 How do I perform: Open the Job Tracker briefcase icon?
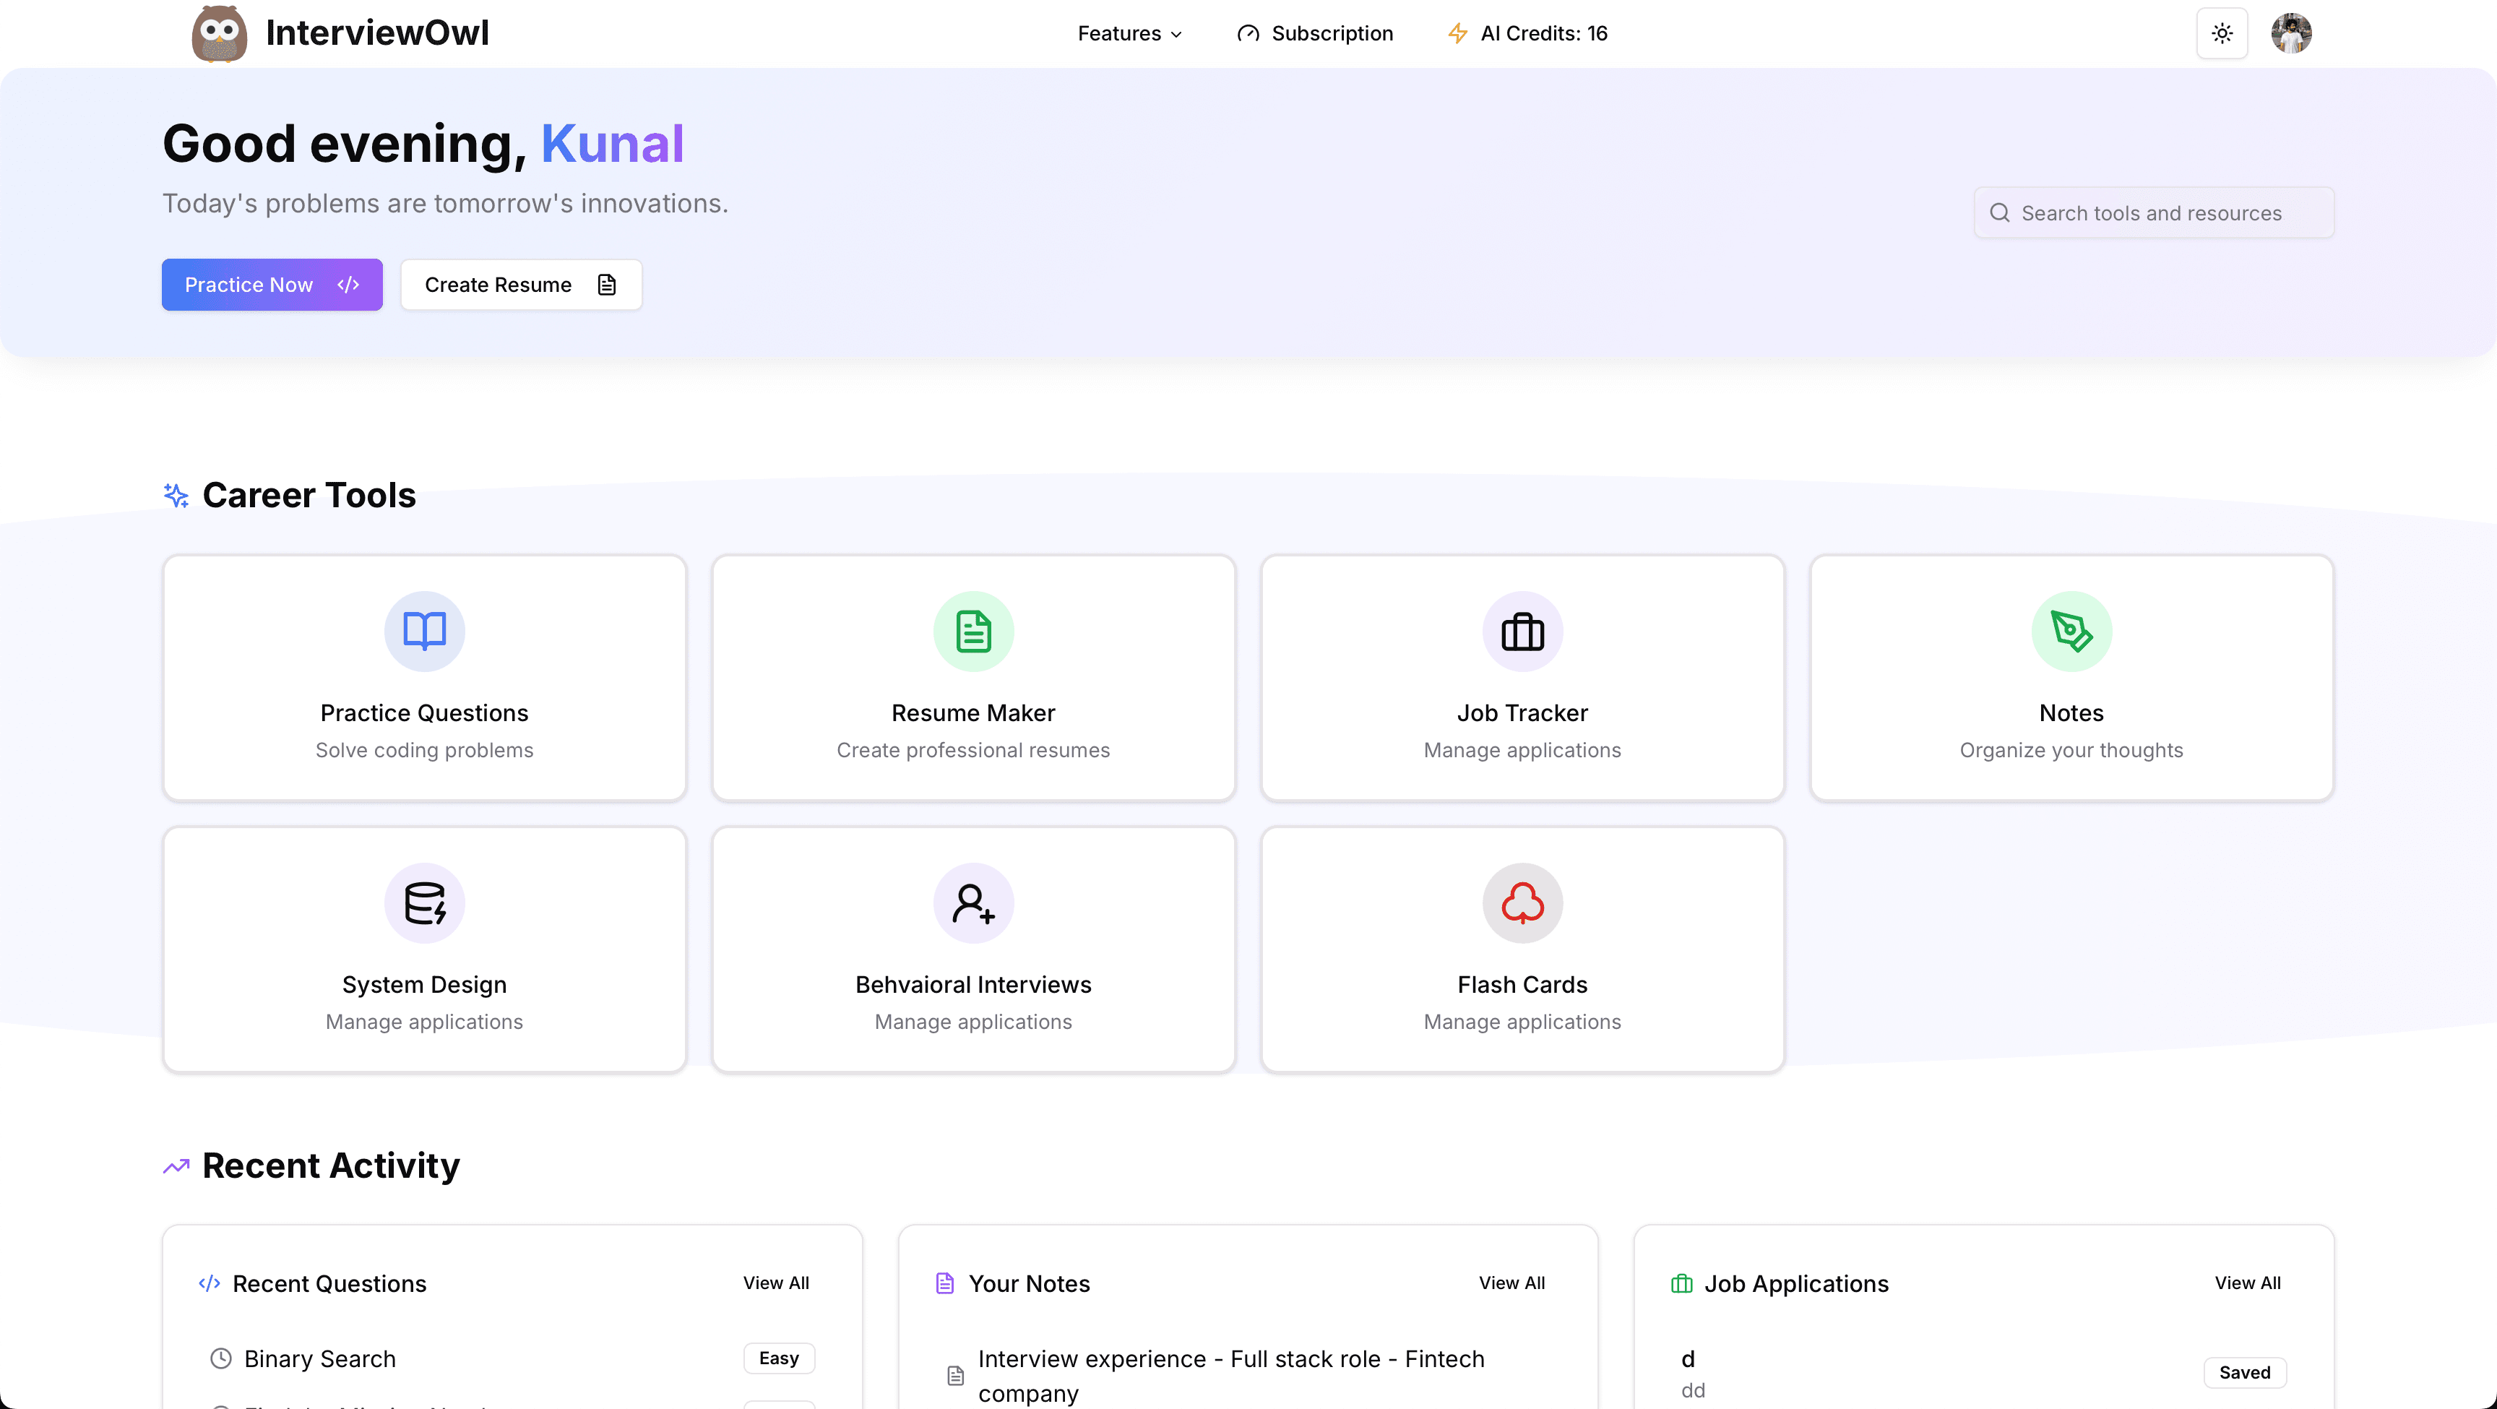(1522, 632)
